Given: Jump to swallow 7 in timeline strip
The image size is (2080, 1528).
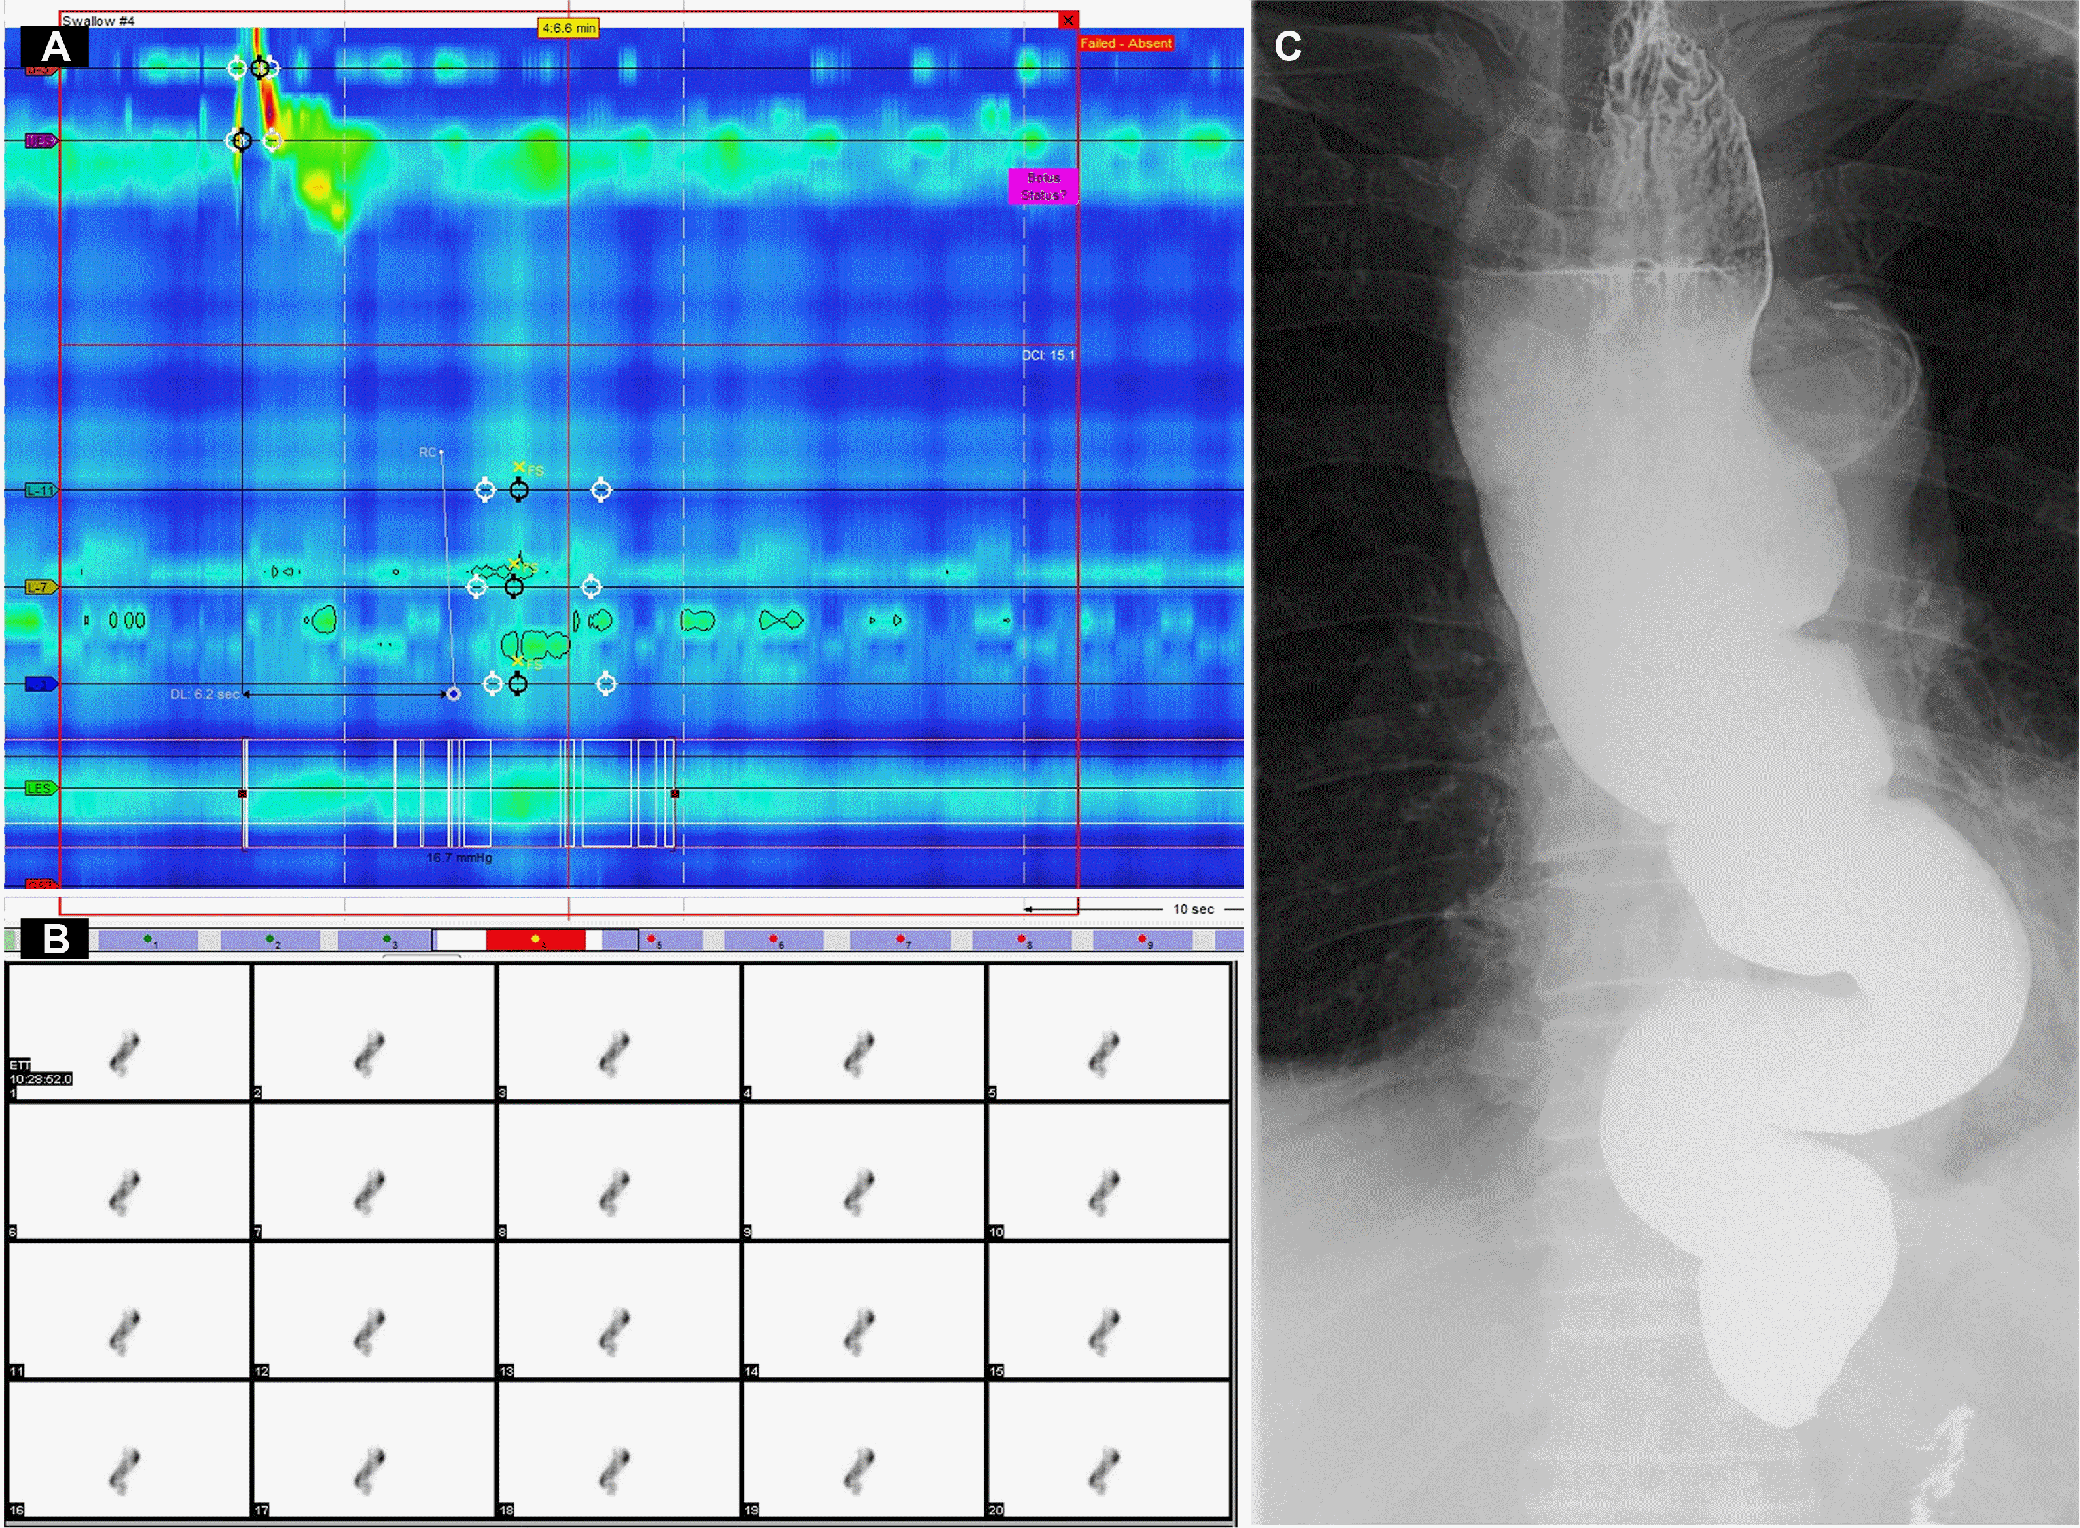Looking at the screenshot, I should [900, 940].
